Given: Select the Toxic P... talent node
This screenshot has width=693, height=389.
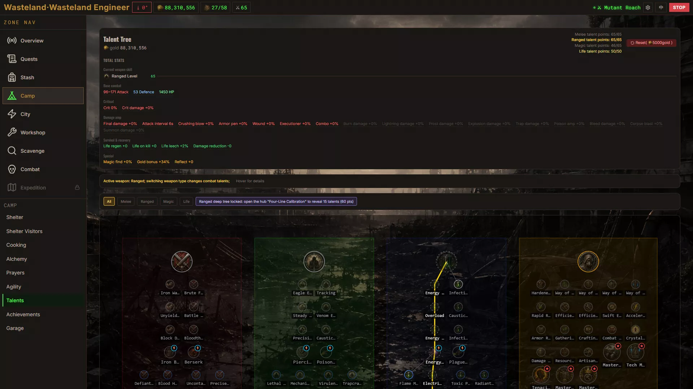Looking at the screenshot, I should pos(461,375).
